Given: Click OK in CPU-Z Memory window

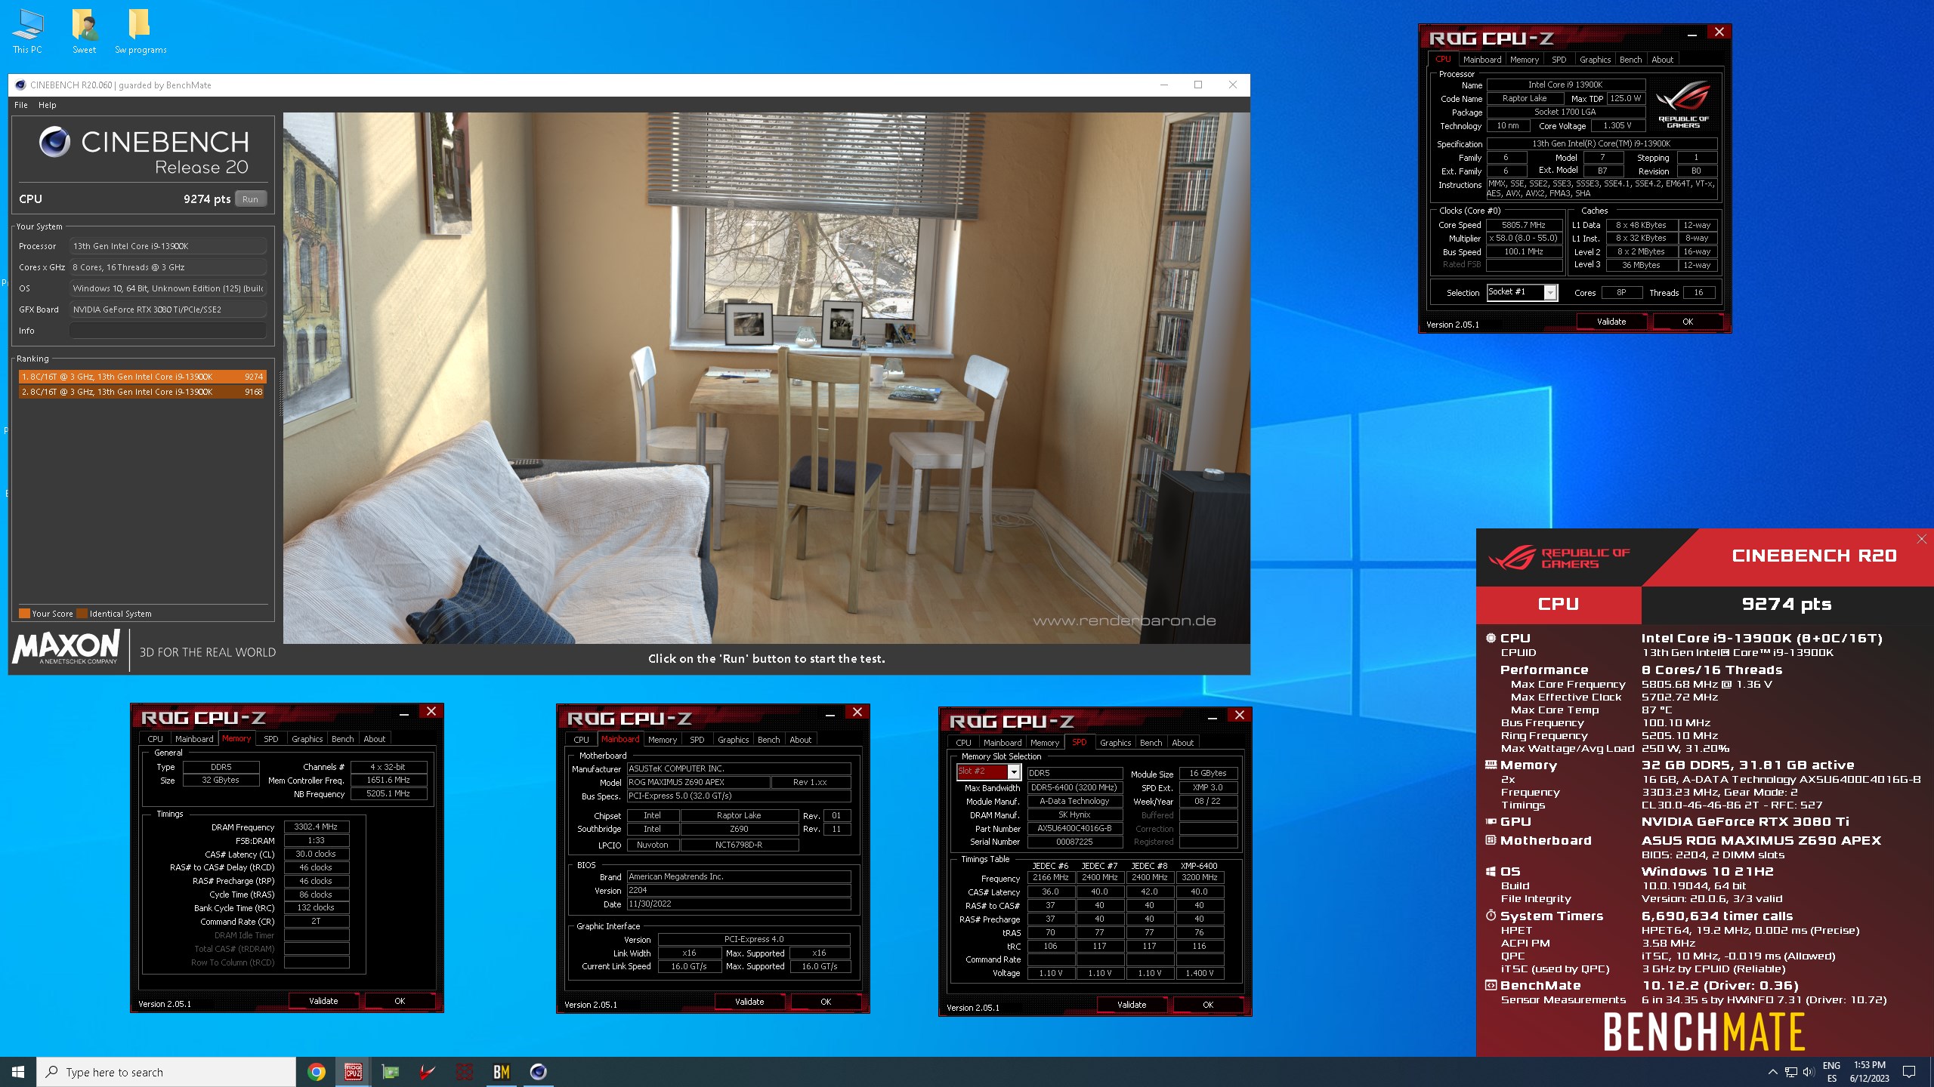Looking at the screenshot, I should click(x=400, y=1001).
